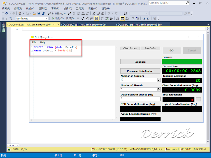Click the Number of Iterations stepper up arrow
Viewport: 211px width, 158px height.
tap(159, 79)
